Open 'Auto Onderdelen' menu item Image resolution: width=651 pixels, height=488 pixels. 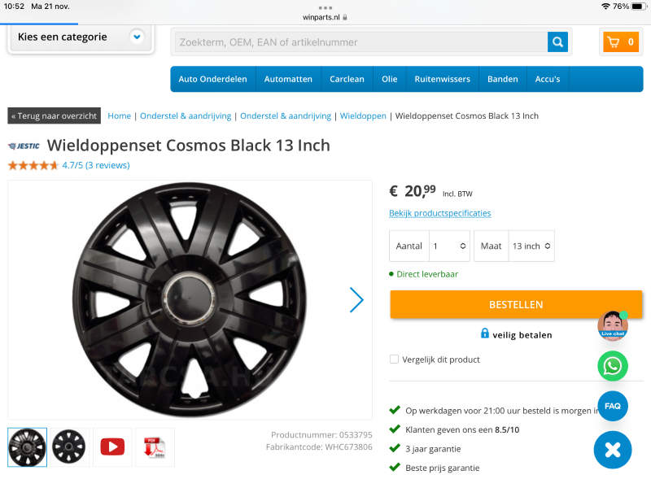point(212,79)
